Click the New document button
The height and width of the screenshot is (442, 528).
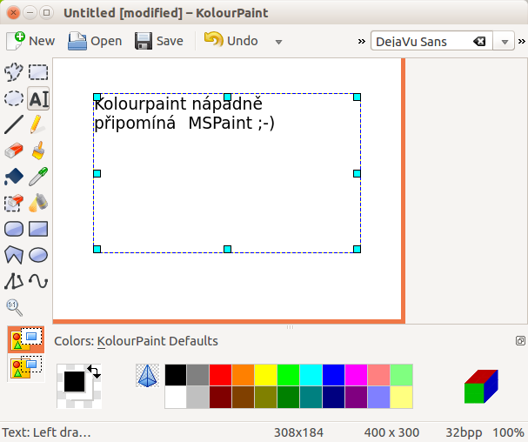[30, 41]
